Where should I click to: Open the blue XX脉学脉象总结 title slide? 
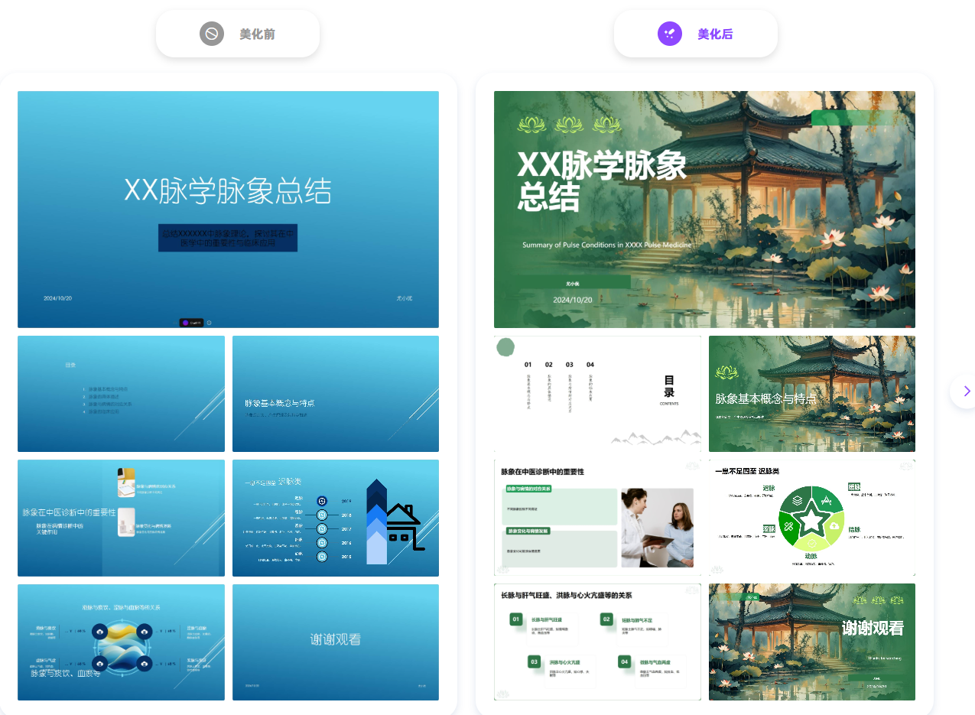tap(228, 210)
